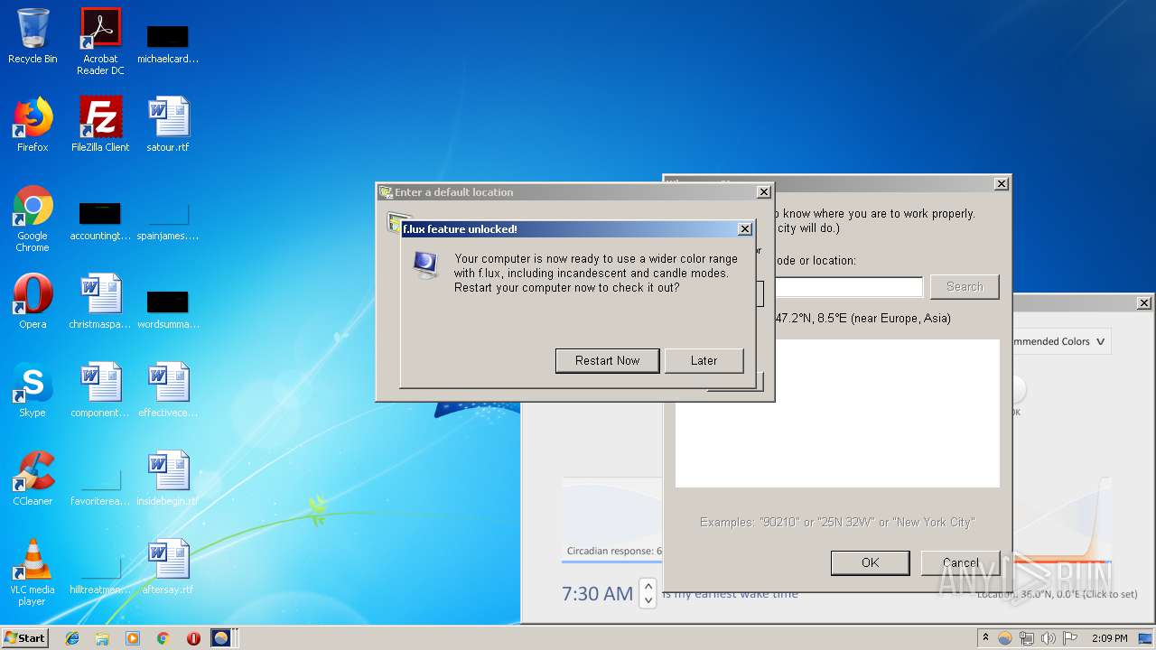Decrease the wake time with the down arrow
The image size is (1156, 650).
coord(648,600)
